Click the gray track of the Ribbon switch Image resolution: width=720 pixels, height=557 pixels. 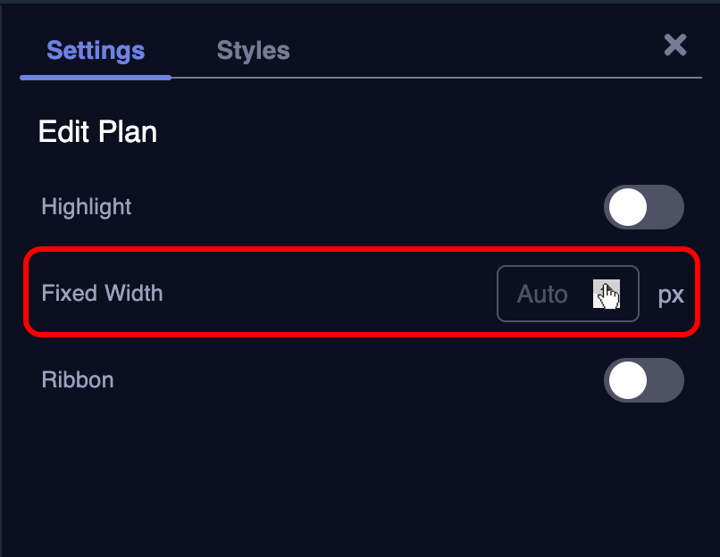666,381
